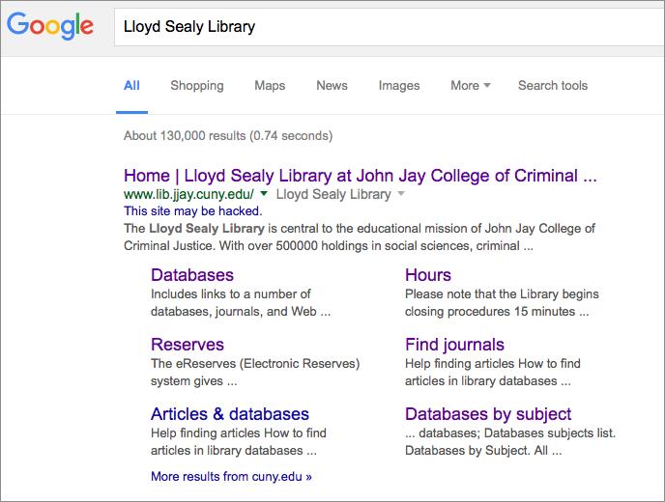This screenshot has width=665, height=502.
Task: Expand the gray arrow beside Lloyd Sealy Library
Action: tap(401, 194)
